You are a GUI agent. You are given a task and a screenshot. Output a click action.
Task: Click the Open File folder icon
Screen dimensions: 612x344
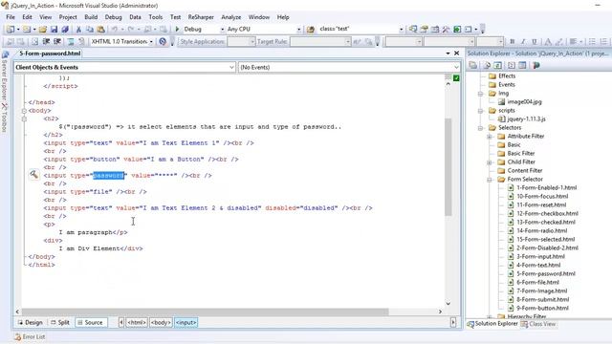point(43,30)
